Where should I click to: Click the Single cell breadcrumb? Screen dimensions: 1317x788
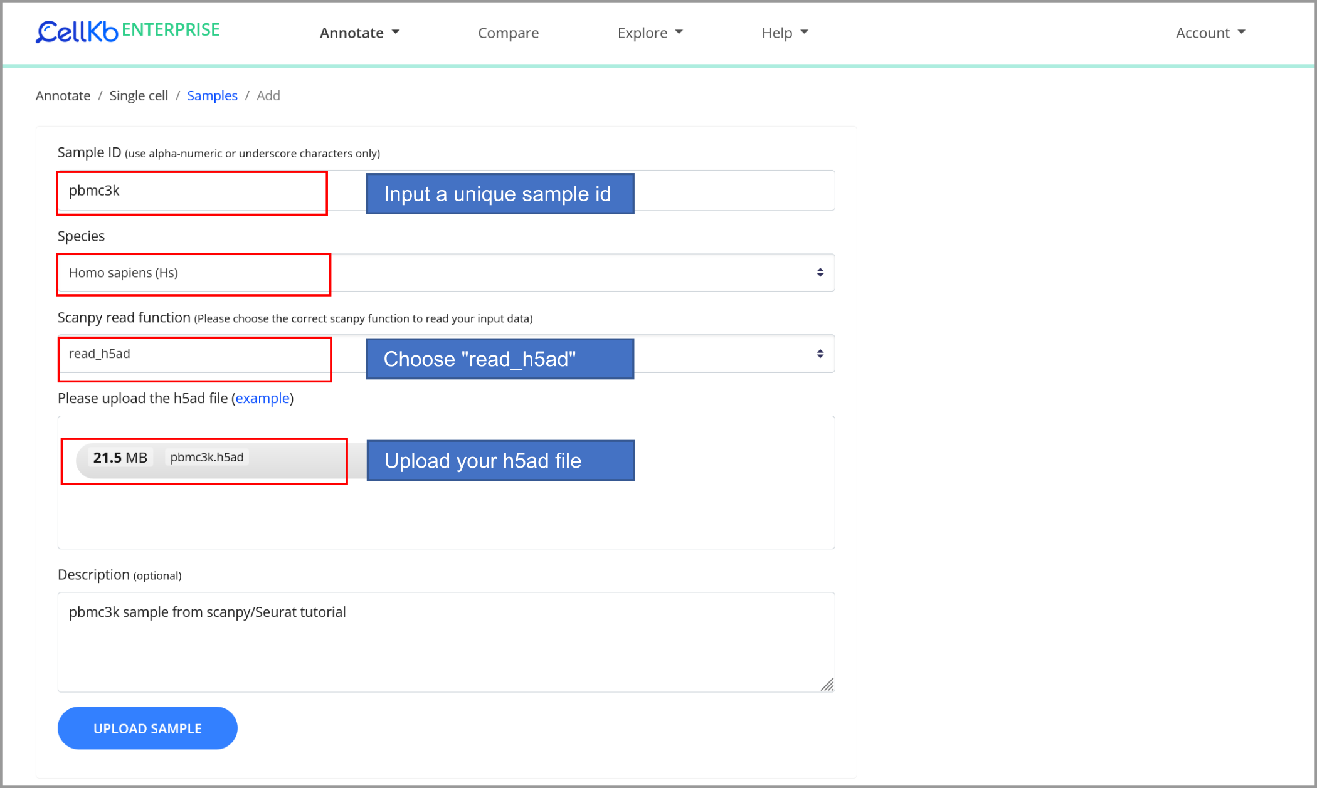click(139, 95)
